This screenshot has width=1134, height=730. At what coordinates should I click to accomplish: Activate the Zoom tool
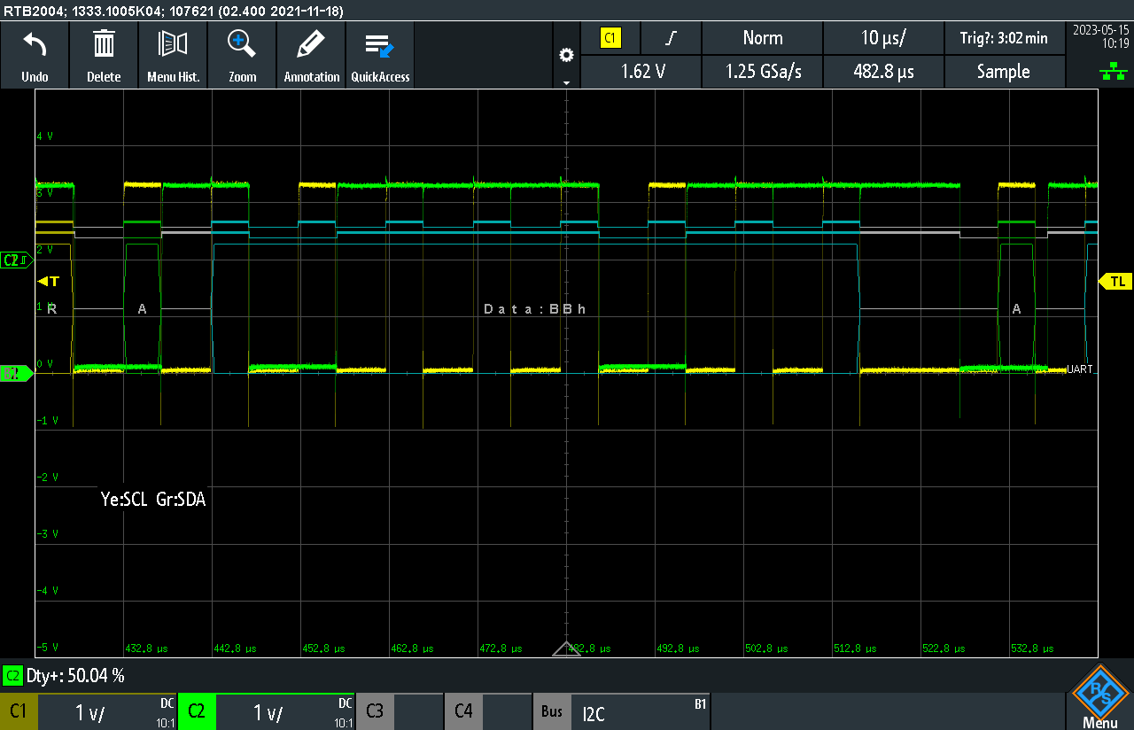pos(242,55)
